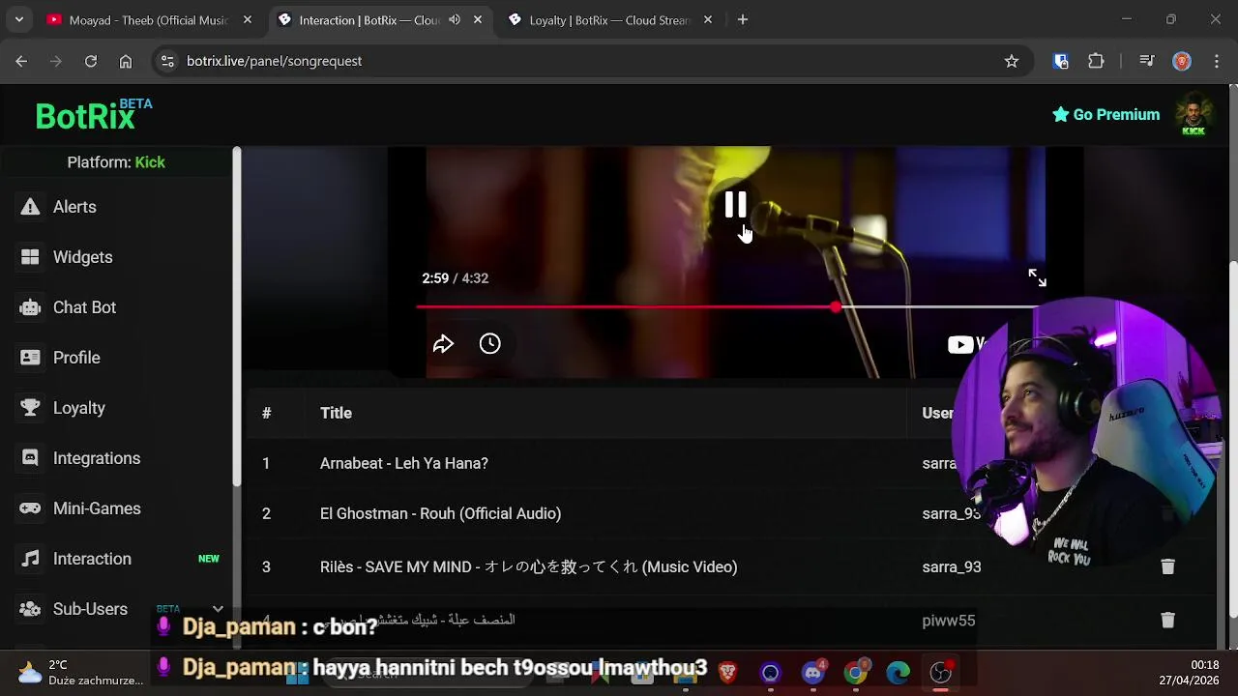
Task: Open the Windows weather widget
Action: tap(79, 672)
